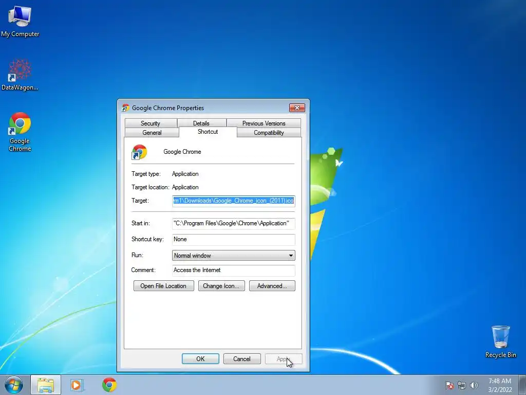Screen dimensions: 526x395
Task: Open Windows Explorer from the taskbar
Action: point(46,385)
